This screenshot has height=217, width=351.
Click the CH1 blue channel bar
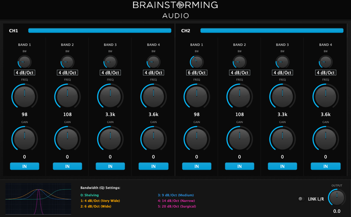(x=100, y=30)
